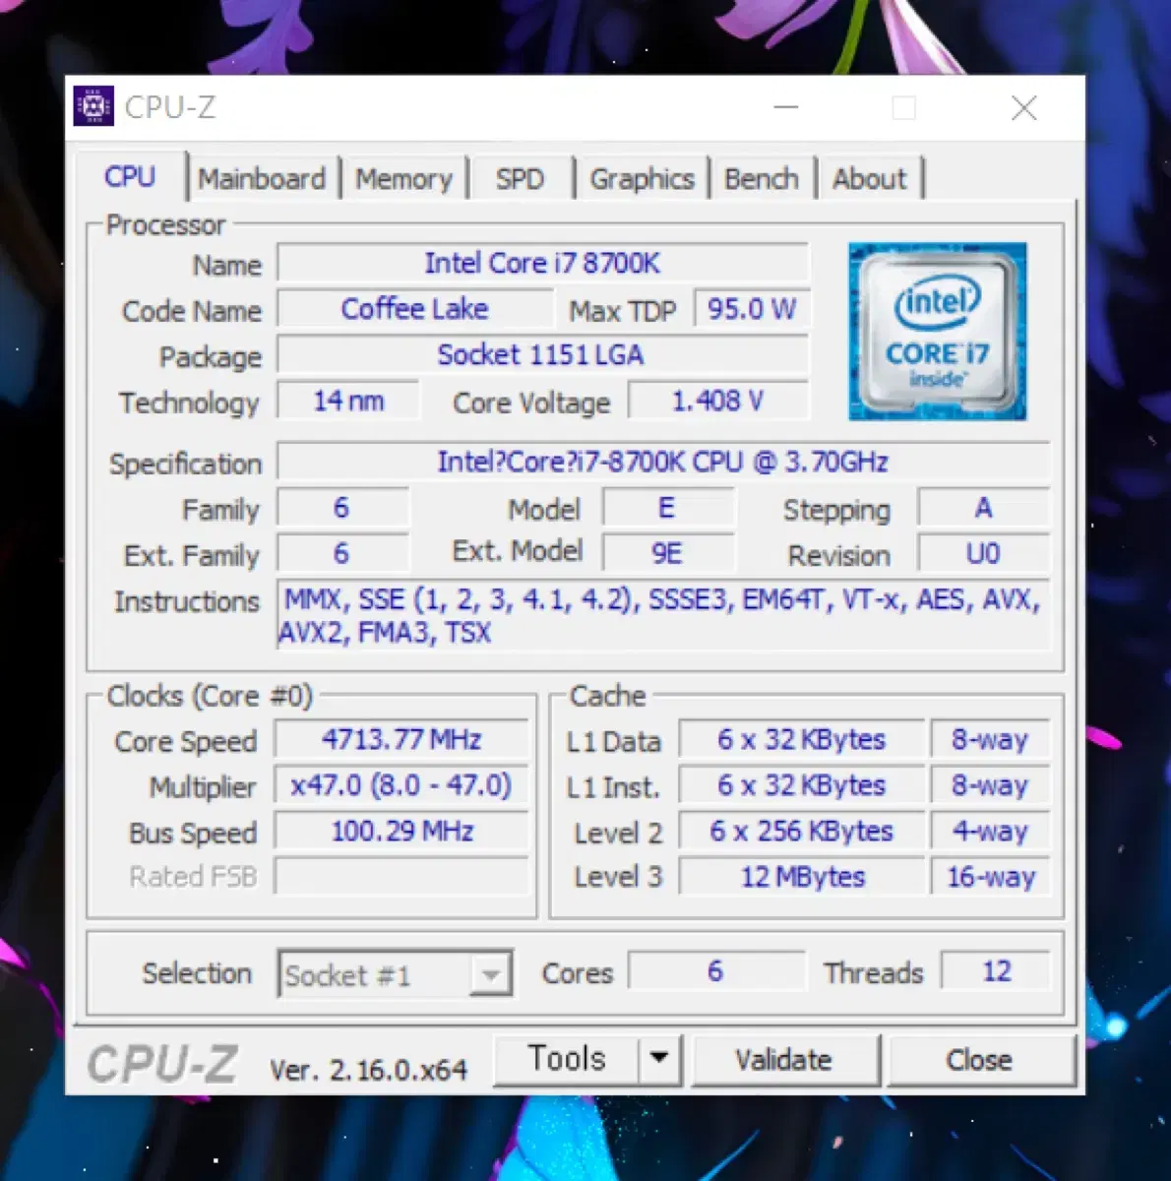Click the Tools button
This screenshot has height=1181, width=1171.
[567, 1059]
